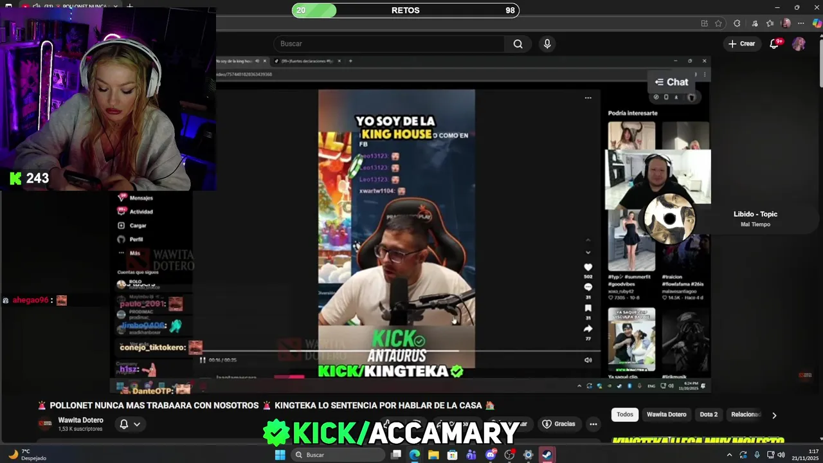823x463 pixels.
Task: Click YouTube page vertical scrollbar
Action: click(x=820, y=64)
